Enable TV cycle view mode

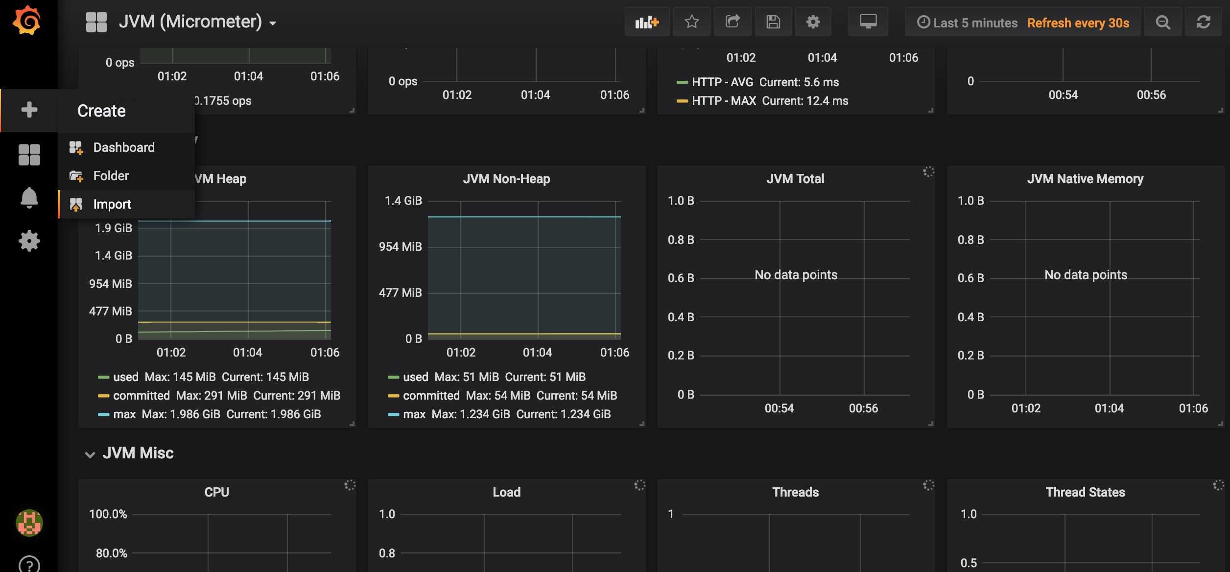click(x=868, y=22)
